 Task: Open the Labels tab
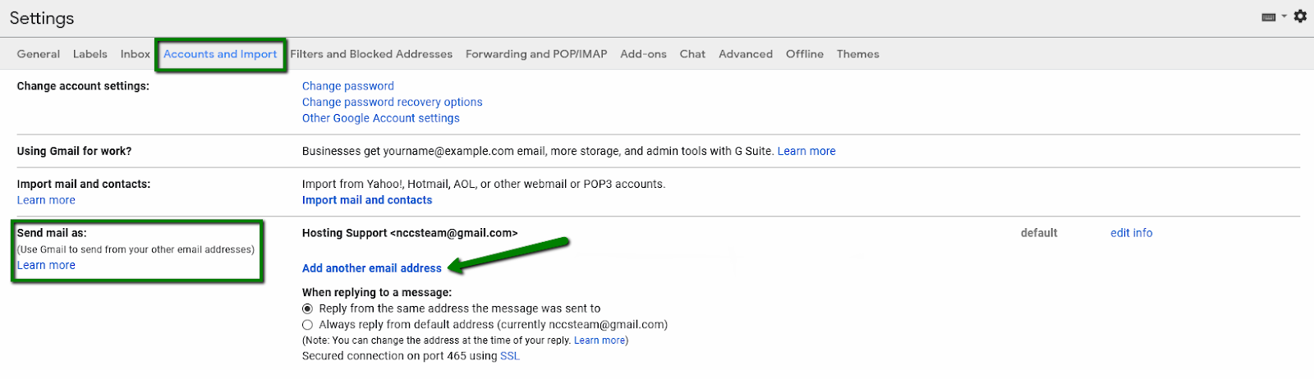pos(90,54)
